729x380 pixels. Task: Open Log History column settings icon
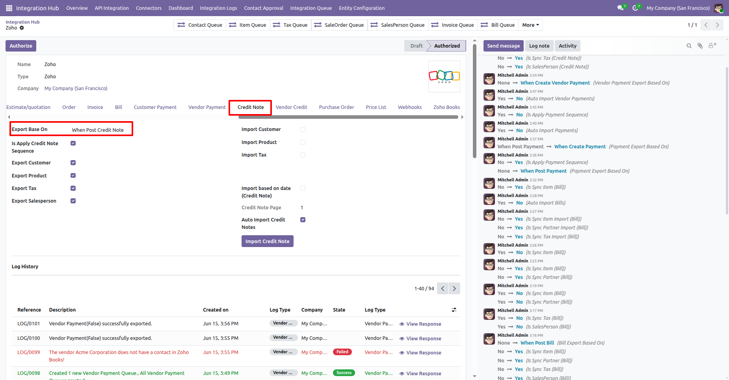tap(454, 310)
